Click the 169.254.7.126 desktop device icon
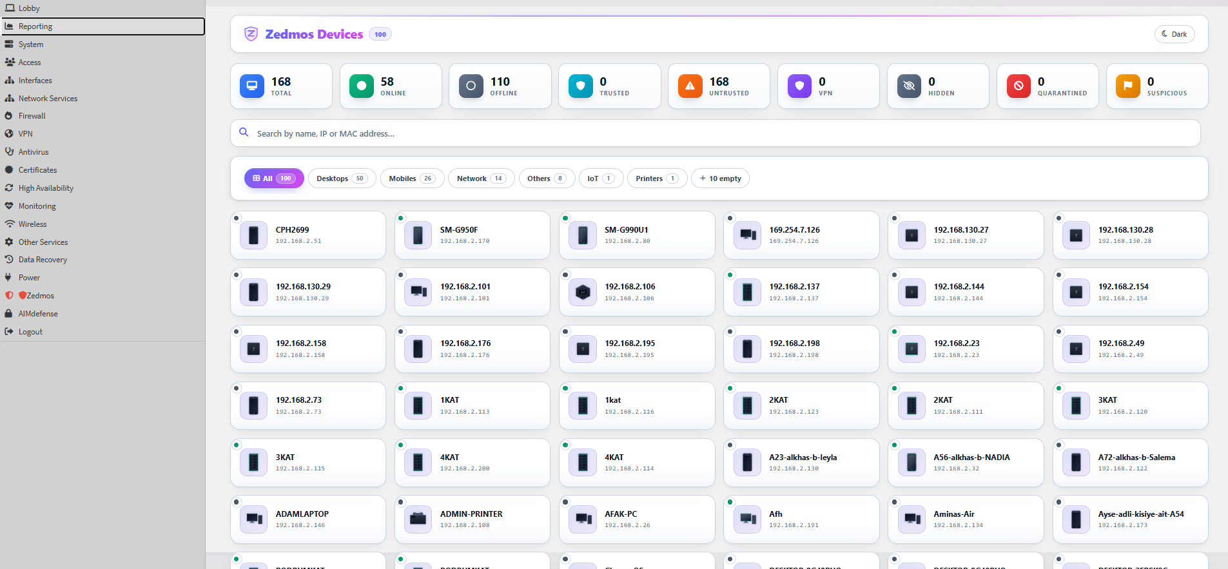Screen dimensions: 1228x569 (x=748, y=235)
